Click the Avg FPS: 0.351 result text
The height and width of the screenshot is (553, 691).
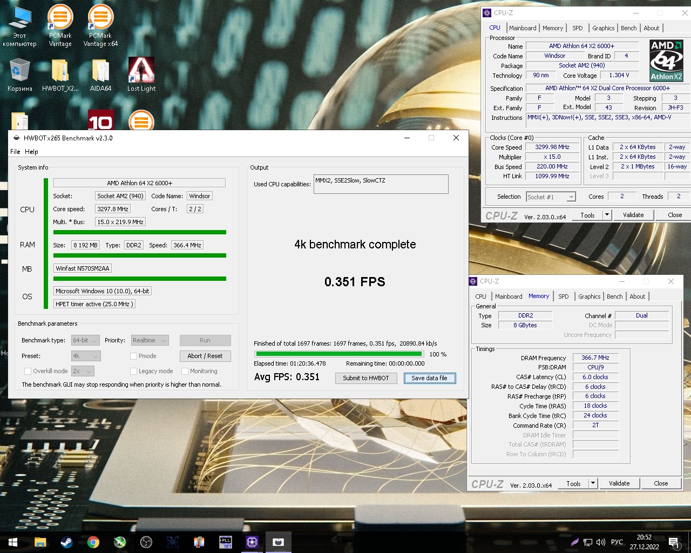point(287,377)
